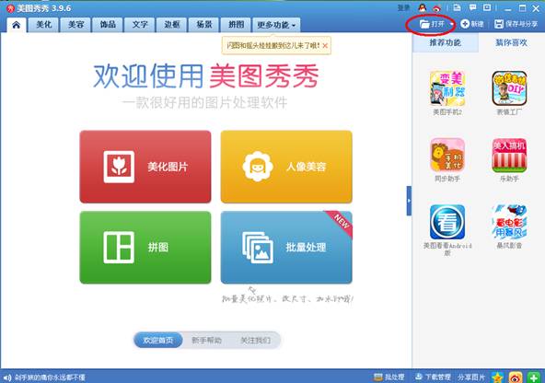Viewport: 545px width, 383px height.
Task: Switch to the 美容 tab
Action: point(75,25)
